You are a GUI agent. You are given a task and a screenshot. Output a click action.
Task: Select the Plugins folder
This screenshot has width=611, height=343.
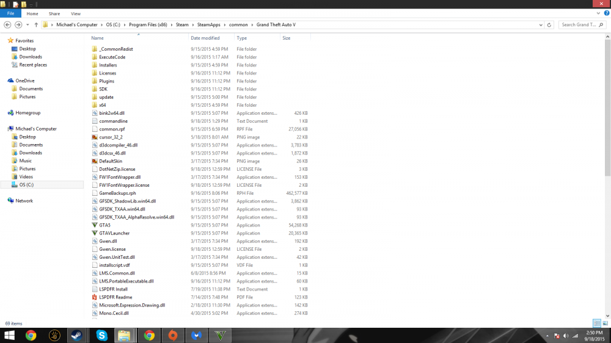106,81
